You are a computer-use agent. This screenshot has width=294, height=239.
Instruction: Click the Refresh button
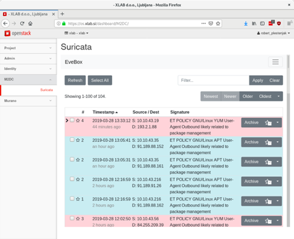(75, 80)
